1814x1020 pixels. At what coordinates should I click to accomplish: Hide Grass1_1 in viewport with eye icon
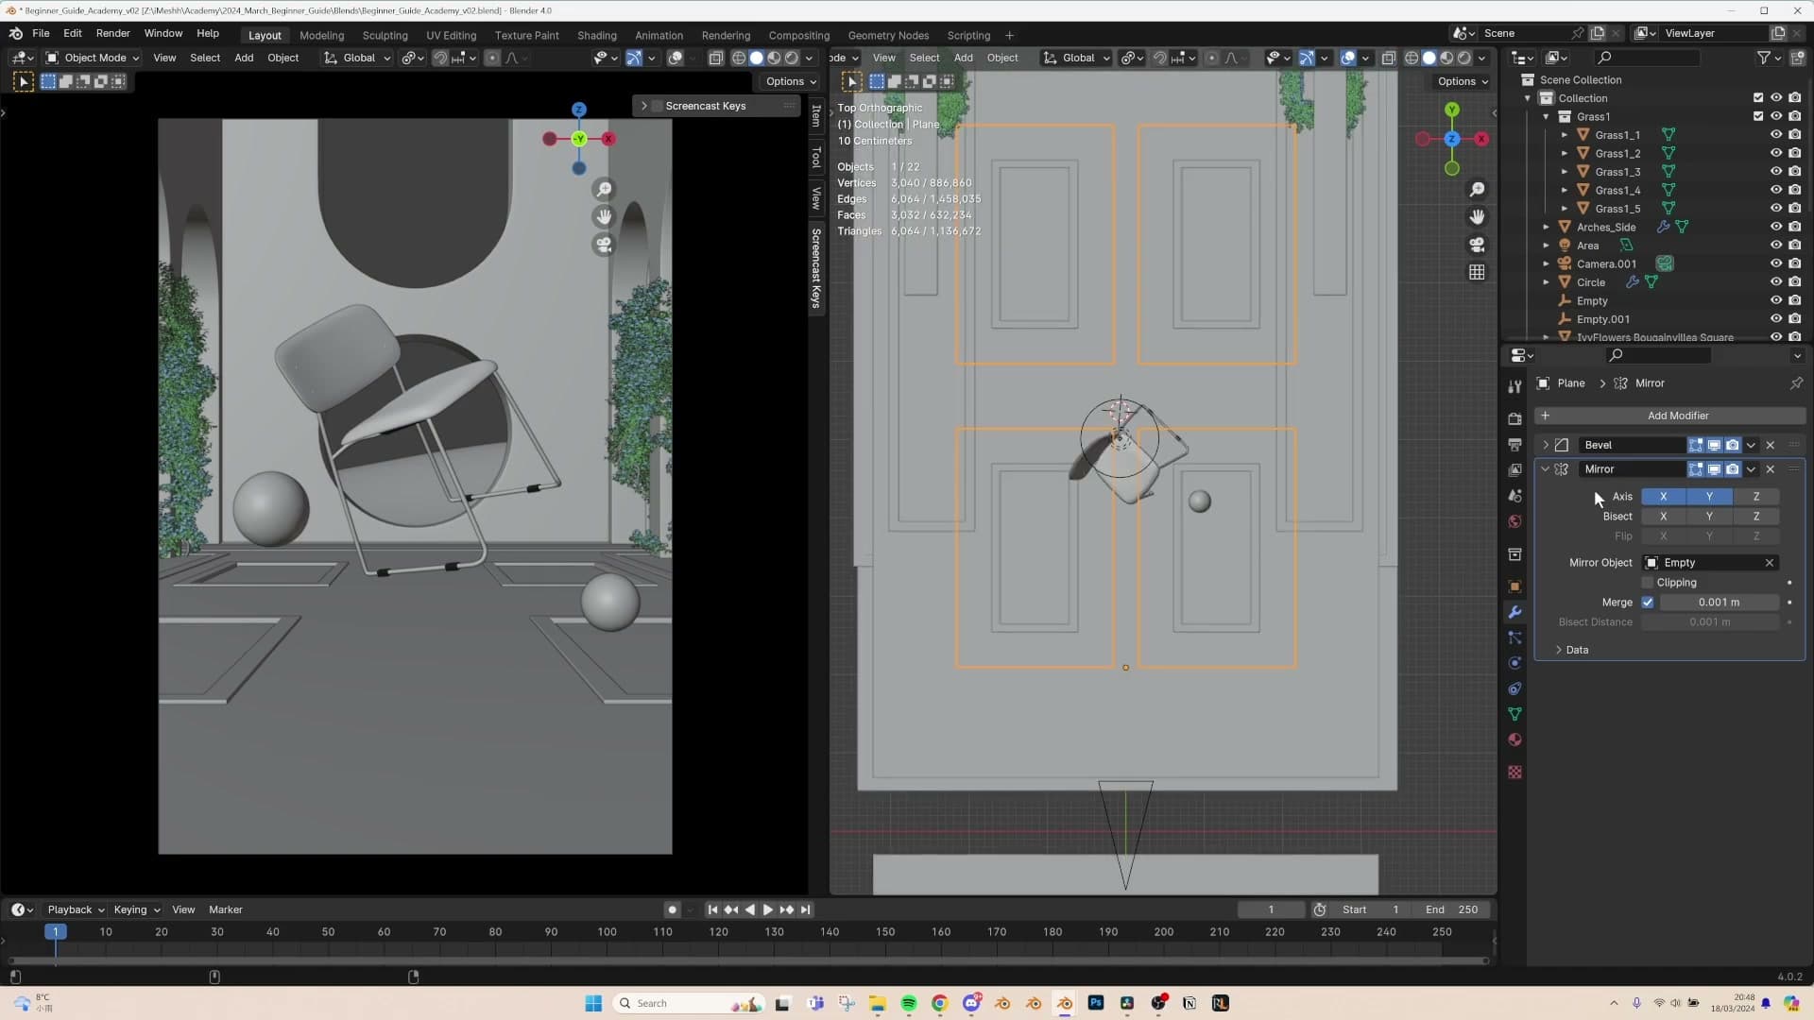(x=1776, y=135)
